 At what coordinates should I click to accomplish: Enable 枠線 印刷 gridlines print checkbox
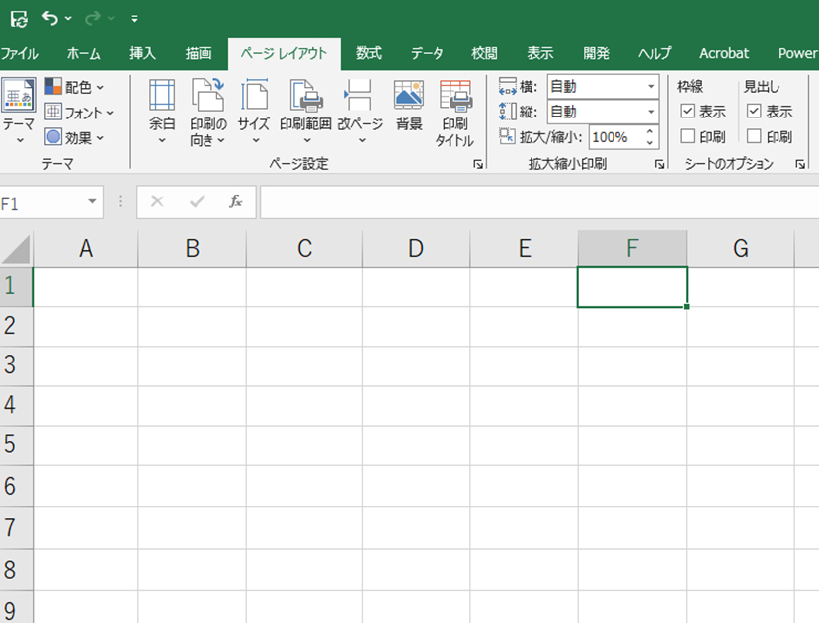tap(688, 137)
